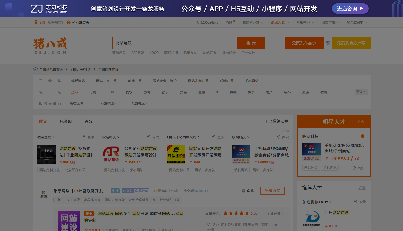
Task: Click the purple 网站建设 service image
Action: [69, 221]
